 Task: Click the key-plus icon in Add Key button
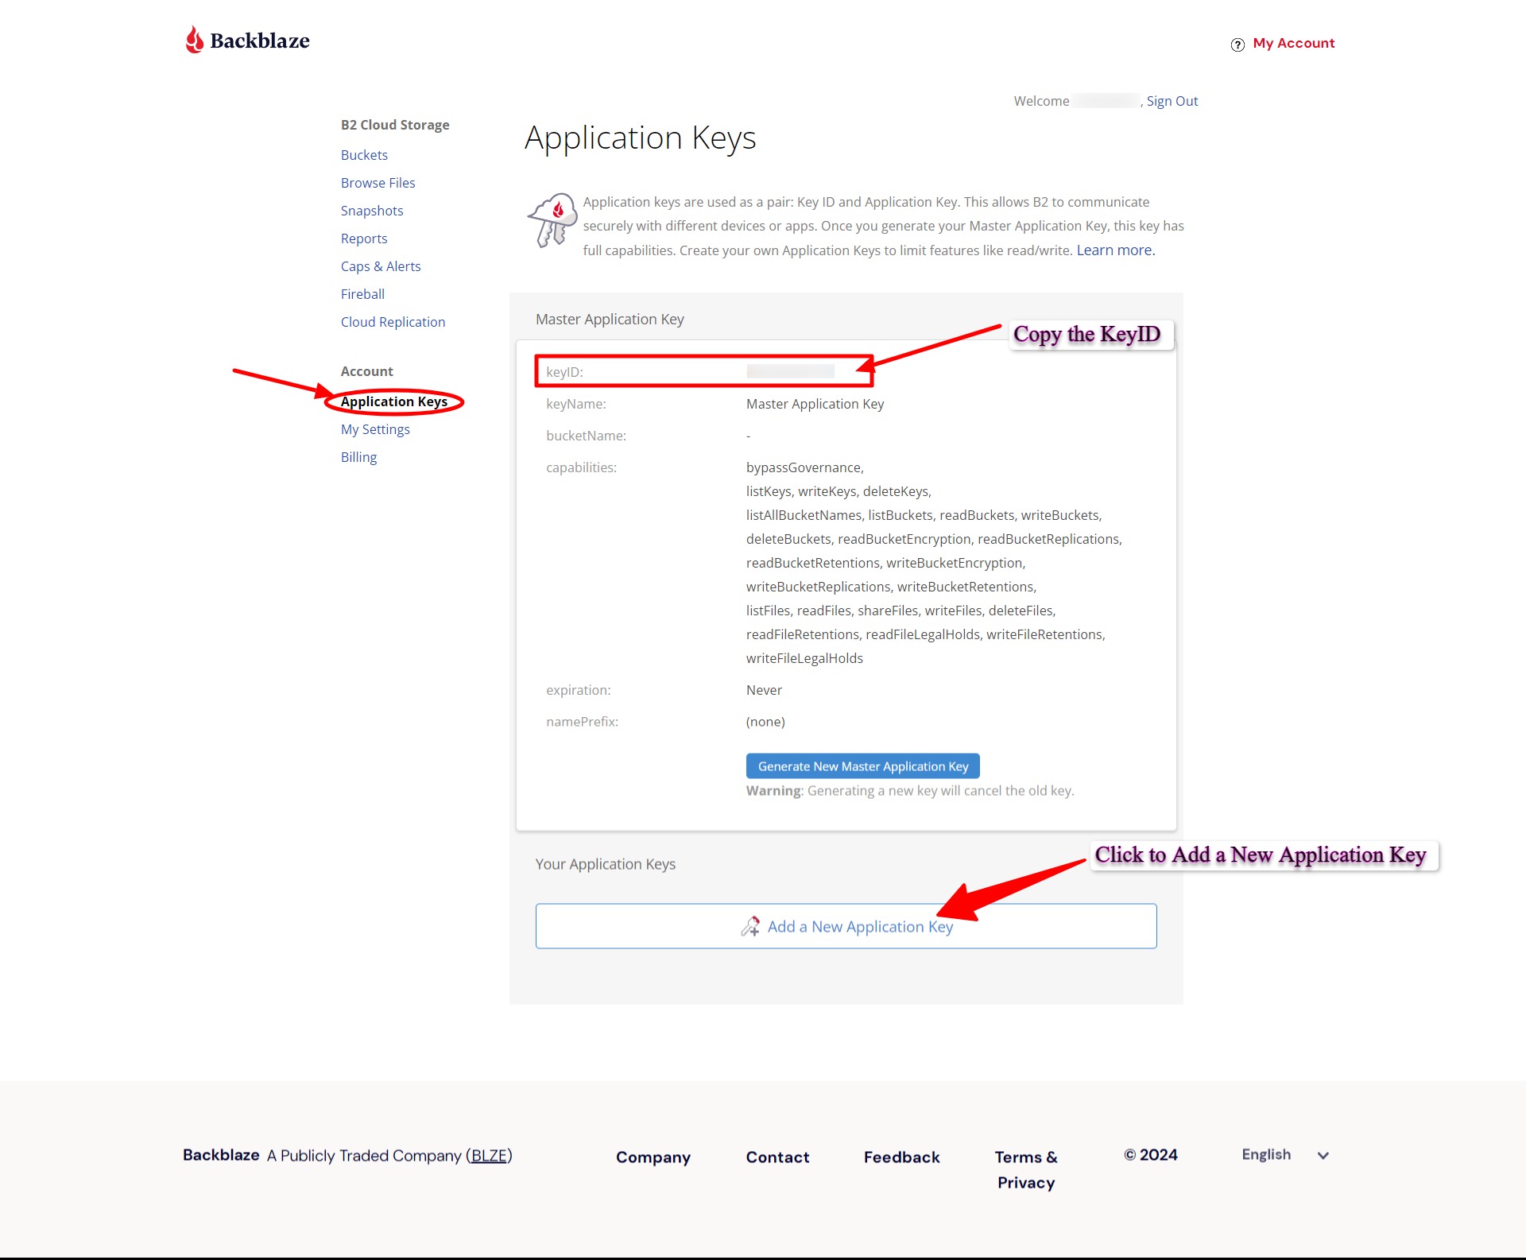coord(750,926)
